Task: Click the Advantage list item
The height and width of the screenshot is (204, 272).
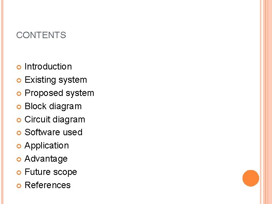Action: tap(46, 159)
